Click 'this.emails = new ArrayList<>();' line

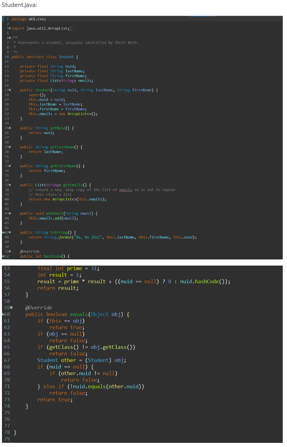(x=63, y=114)
